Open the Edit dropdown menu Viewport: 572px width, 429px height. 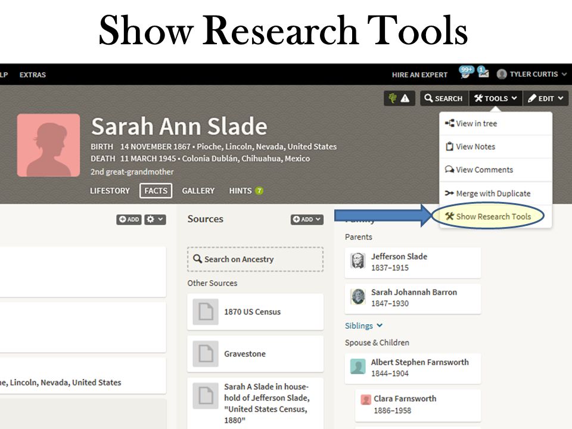pos(546,98)
